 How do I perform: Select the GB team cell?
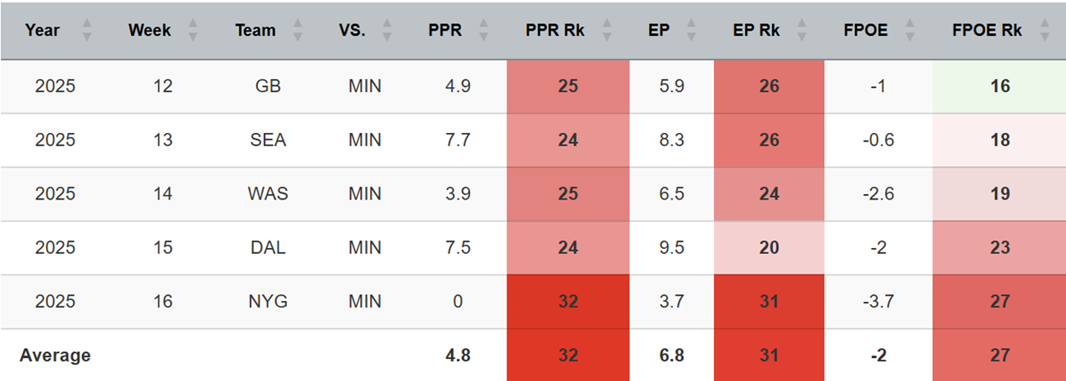[268, 86]
